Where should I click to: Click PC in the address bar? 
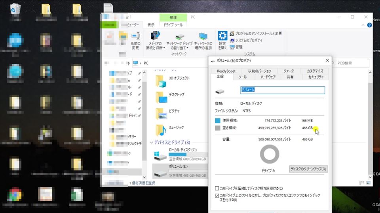(x=146, y=63)
